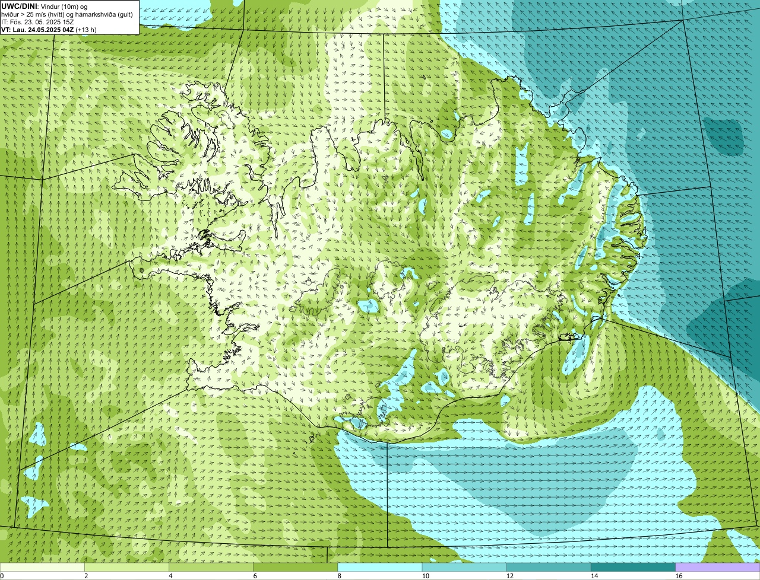Click the '2' scale label
Viewport: 760px width, 580px height.
coord(86,576)
